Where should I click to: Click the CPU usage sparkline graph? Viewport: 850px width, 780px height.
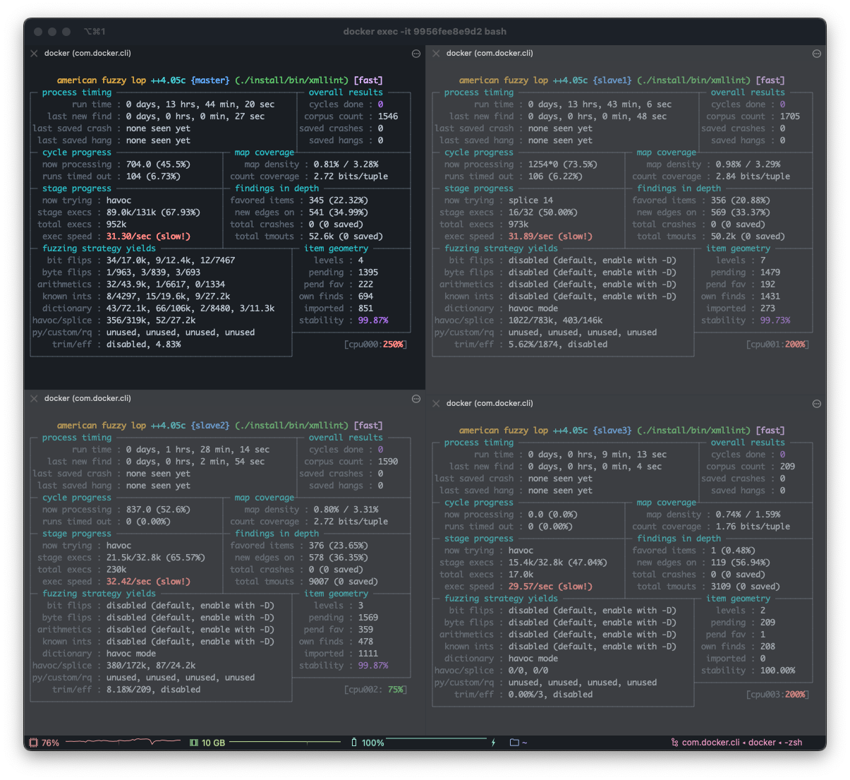[123, 742]
